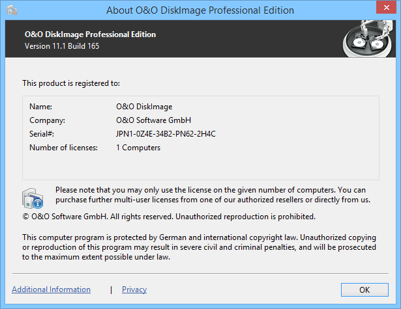Click the copyright notice line
Image resolution: width=401 pixels, height=309 pixels.
[169, 216]
